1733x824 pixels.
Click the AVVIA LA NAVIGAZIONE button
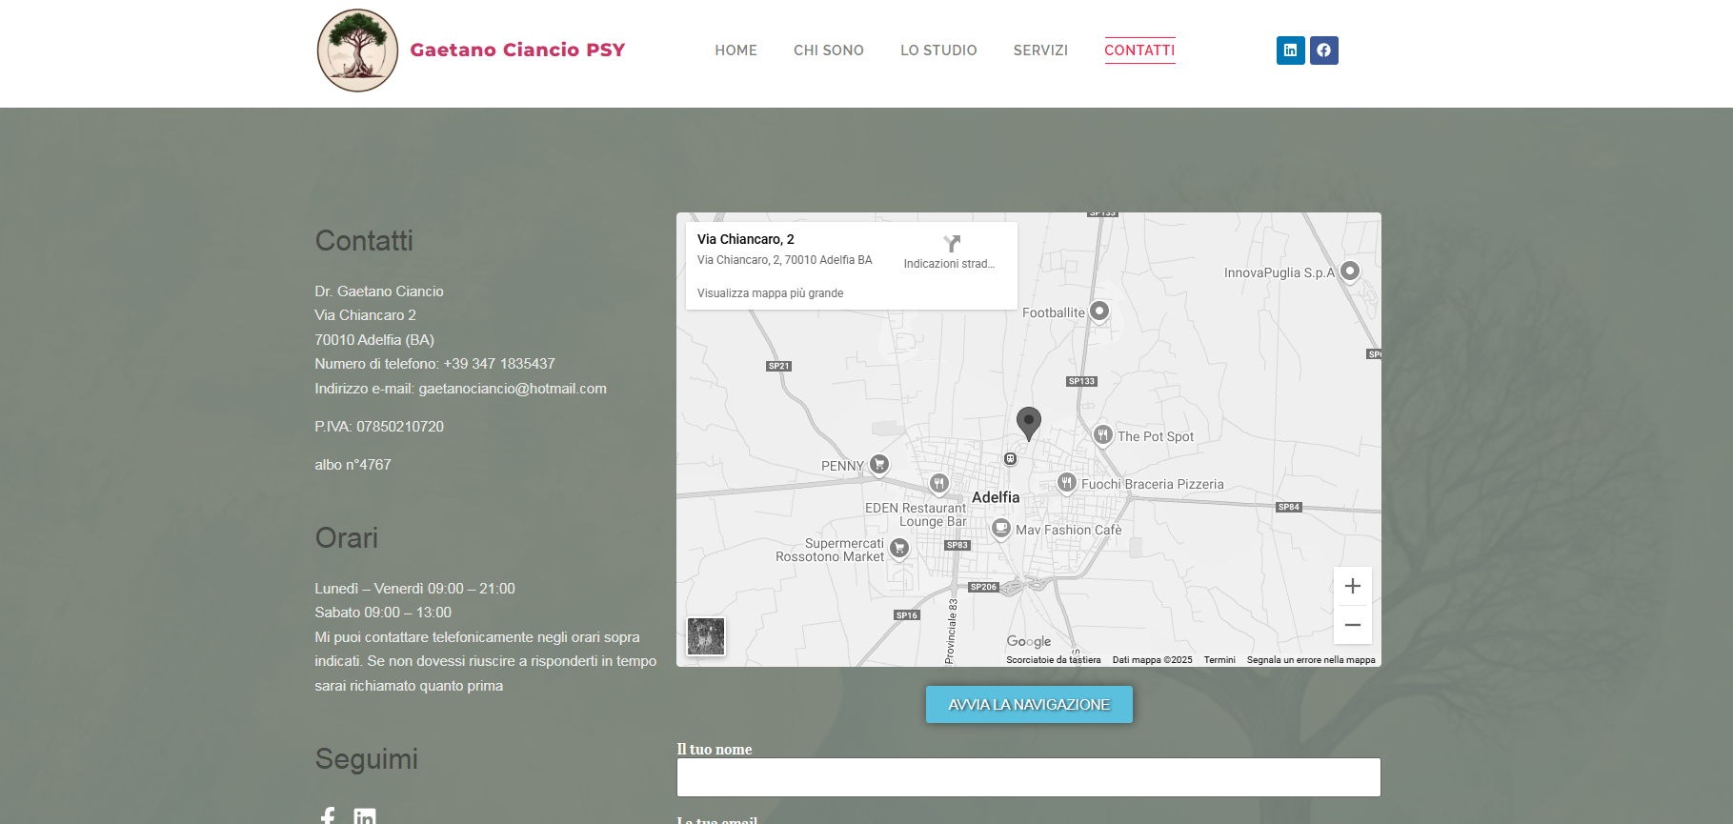click(1029, 705)
